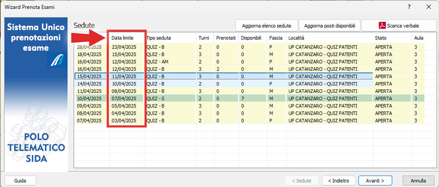Image resolution: width=439 pixels, height=187 pixels.
Task: Click the Sistema Unico logo icon
Action: click(x=57, y=60)
